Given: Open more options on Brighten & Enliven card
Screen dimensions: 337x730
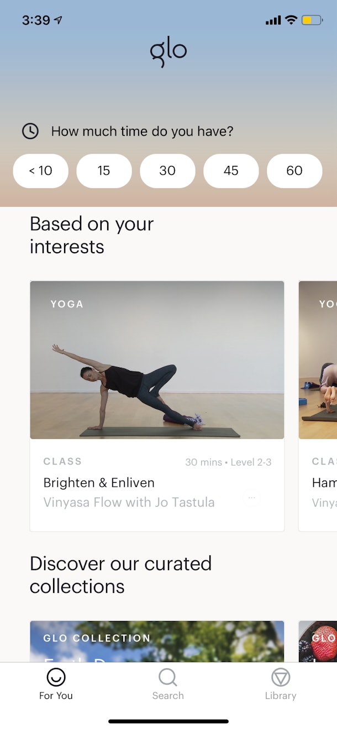Looking at the screenshot, I should point(251,498).
